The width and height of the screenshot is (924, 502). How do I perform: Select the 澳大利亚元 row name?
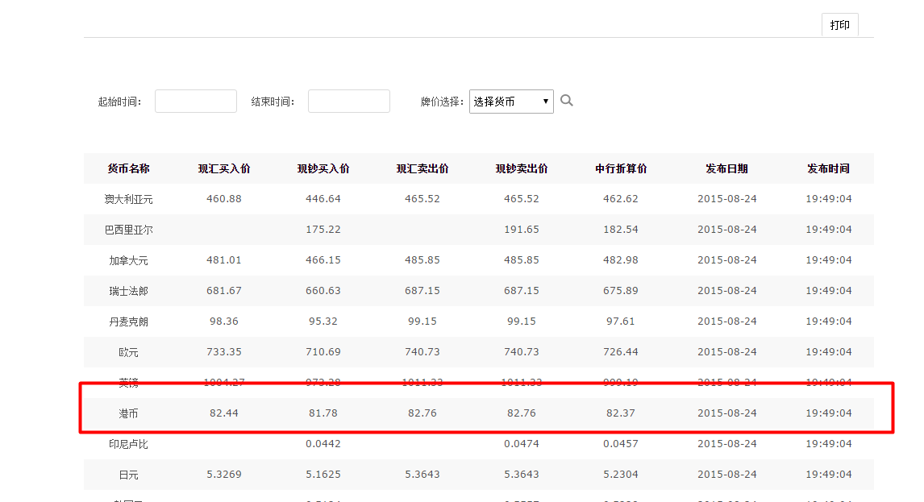coord(128,199)
